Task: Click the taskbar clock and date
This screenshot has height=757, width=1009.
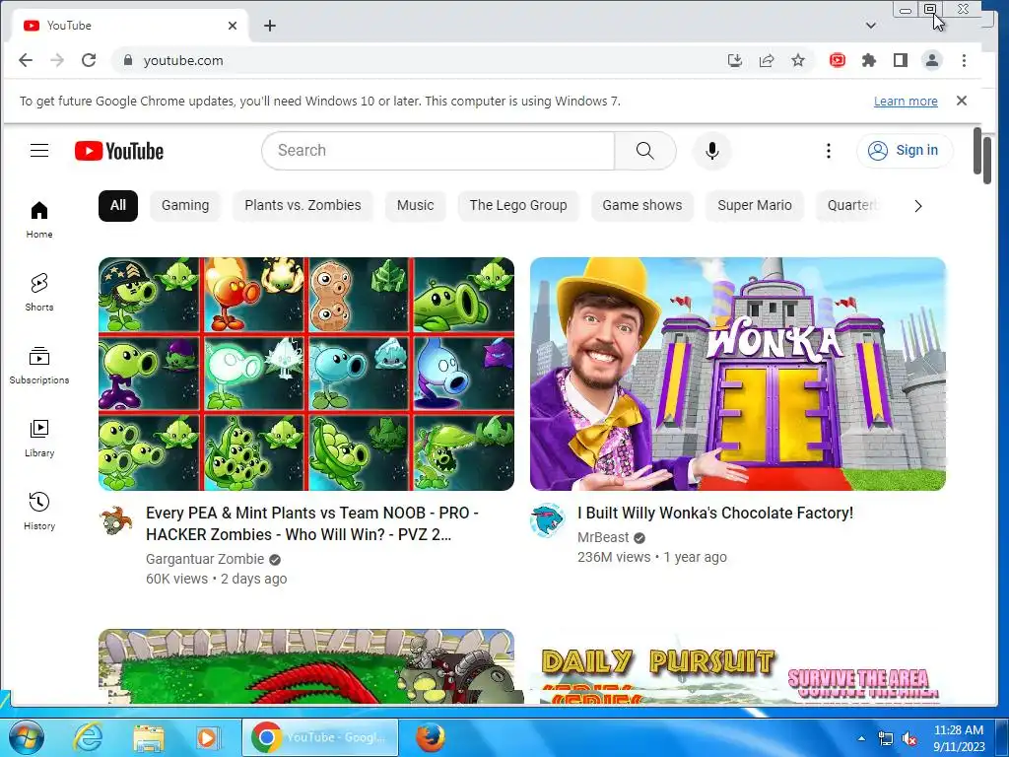Action: 959,738
